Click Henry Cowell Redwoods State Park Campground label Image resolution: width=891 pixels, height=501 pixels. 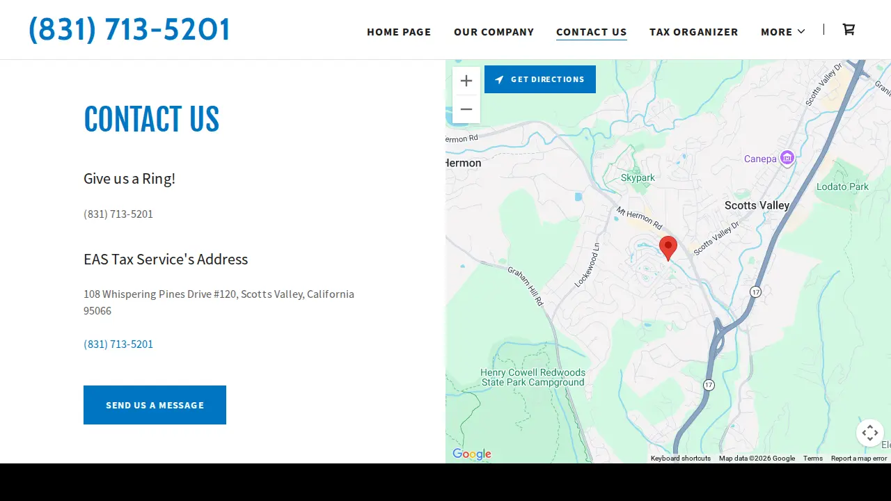pyautogui.click(x=533, y=377)
